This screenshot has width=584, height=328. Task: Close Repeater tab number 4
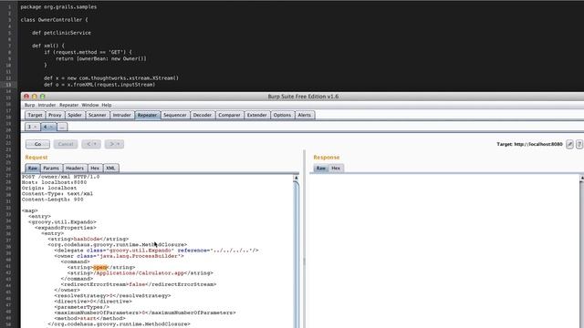pyautogui.click(x=51, y=128)
